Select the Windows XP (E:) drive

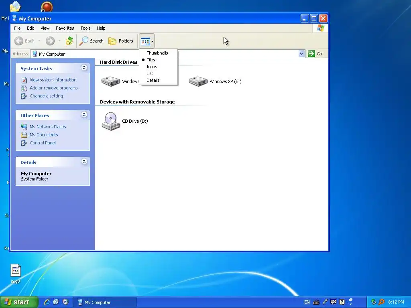215,81
